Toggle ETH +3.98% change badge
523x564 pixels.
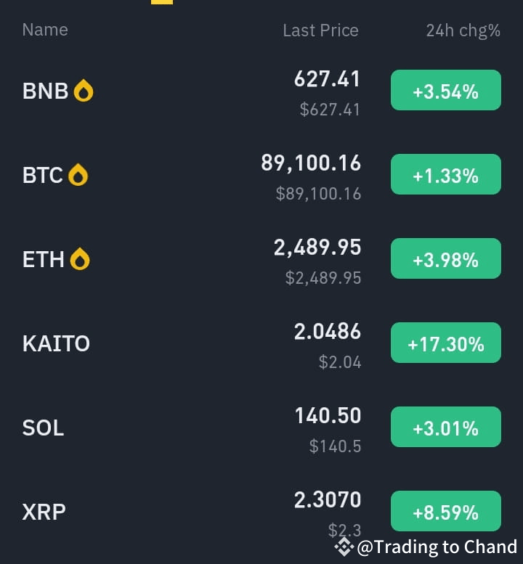446,258
